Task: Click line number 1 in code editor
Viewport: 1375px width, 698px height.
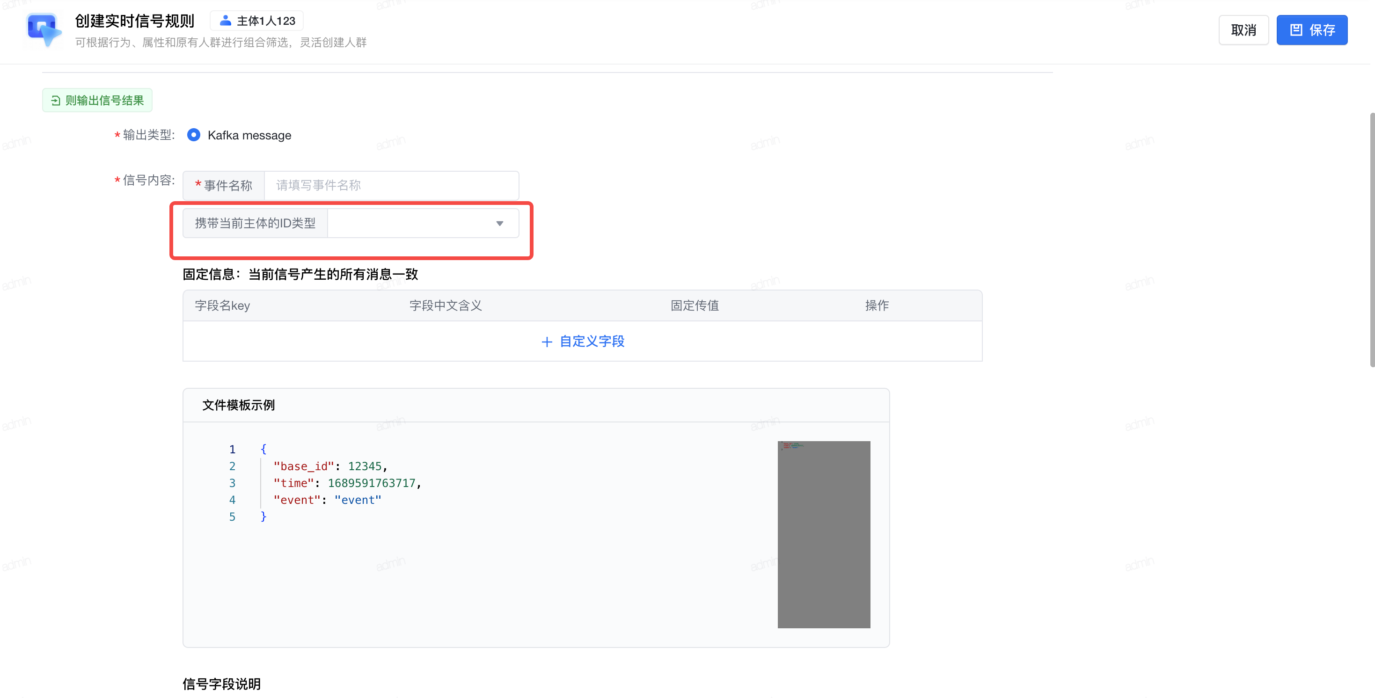Action: [x=232, y=449]
